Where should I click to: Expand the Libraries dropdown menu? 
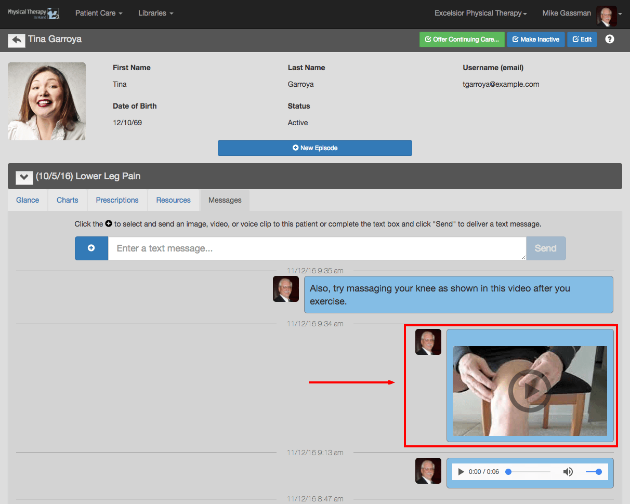[156, 13]
